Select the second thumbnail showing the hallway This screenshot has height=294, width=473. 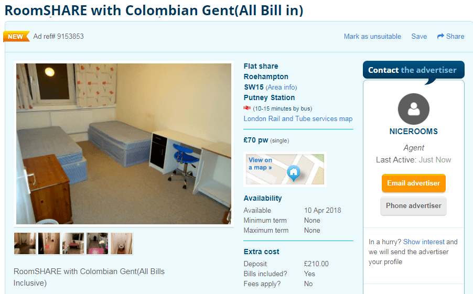coord(49,244)
